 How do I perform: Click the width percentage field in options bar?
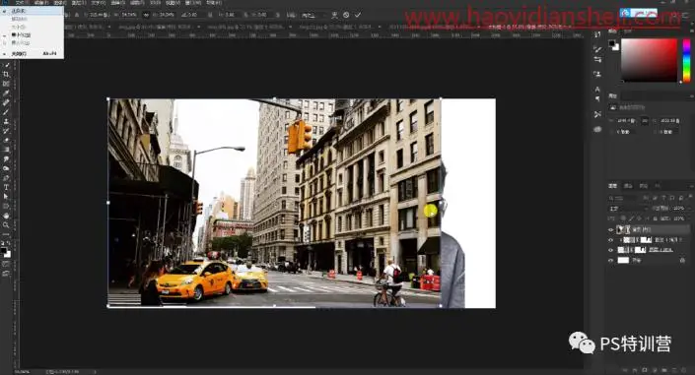[130, 15]
